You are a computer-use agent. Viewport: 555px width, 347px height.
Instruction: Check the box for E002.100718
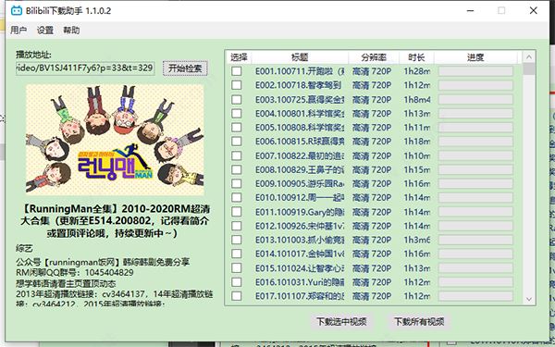point(237,85)
